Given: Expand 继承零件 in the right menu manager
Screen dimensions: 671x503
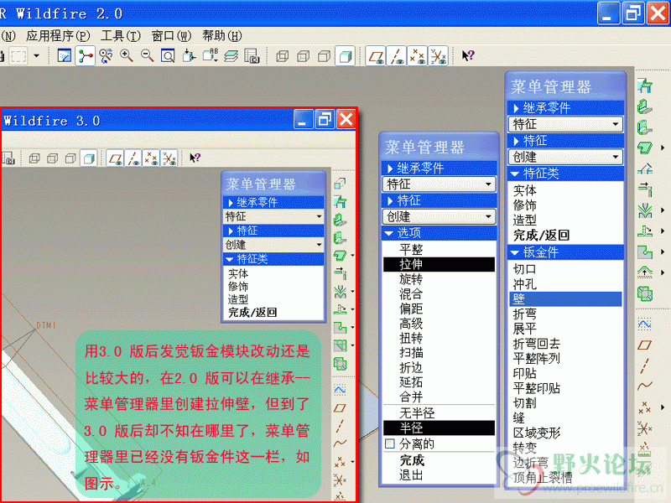Looking at the screenshot, I should (565, 108).
